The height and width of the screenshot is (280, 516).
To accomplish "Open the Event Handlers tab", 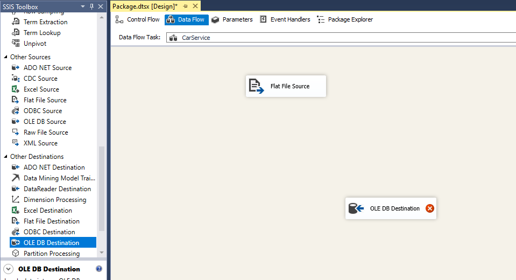I will coord(285,19).
